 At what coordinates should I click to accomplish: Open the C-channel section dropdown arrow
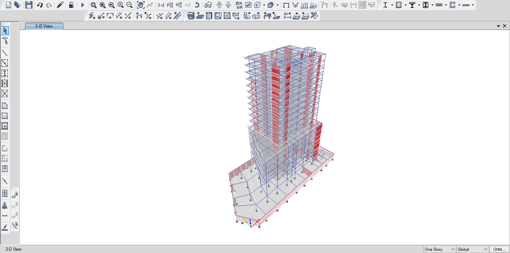click(459, 5)
